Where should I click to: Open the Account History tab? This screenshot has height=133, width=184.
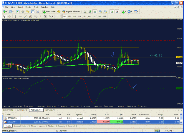[21, 126]
